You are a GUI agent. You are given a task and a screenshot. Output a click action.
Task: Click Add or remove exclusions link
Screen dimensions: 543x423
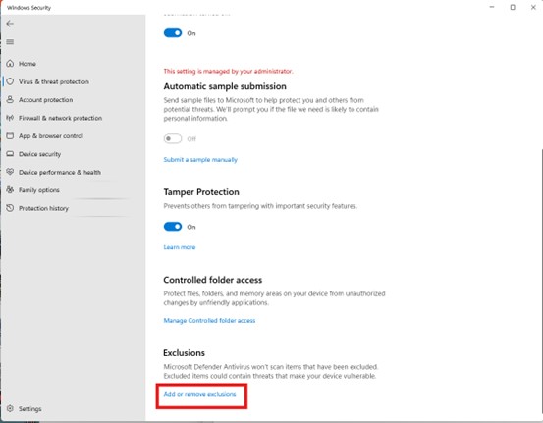coord(199,394)
